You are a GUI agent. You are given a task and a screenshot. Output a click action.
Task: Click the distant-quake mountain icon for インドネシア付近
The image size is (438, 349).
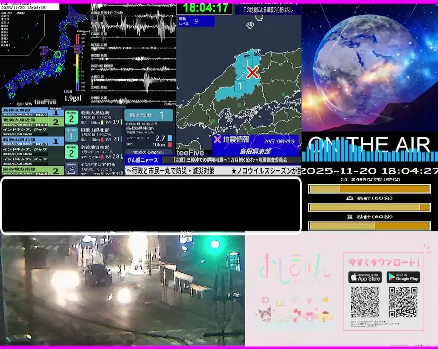71,169
